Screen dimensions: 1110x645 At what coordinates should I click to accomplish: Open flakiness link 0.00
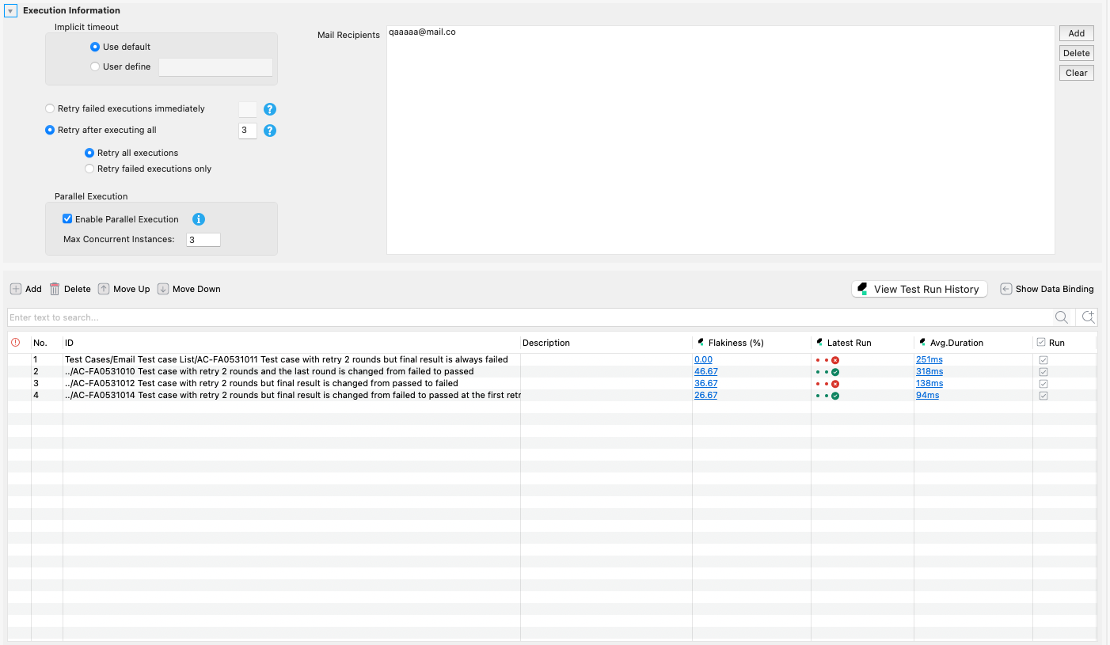tap(703, 359)
